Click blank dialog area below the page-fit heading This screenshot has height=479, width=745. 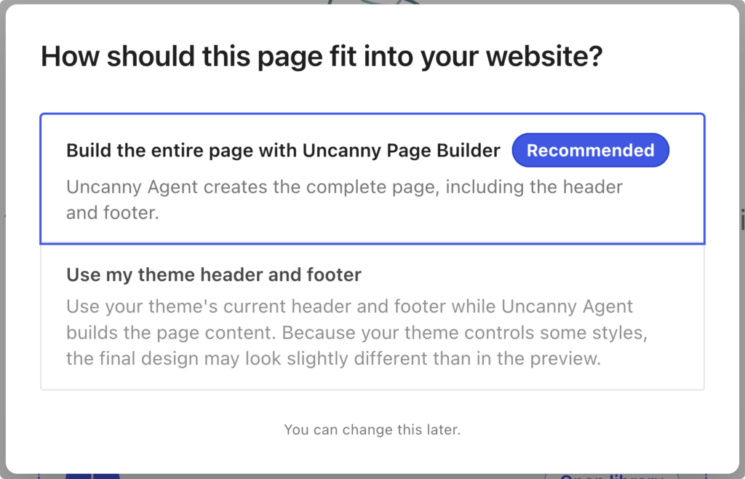[x=372, y=92]
